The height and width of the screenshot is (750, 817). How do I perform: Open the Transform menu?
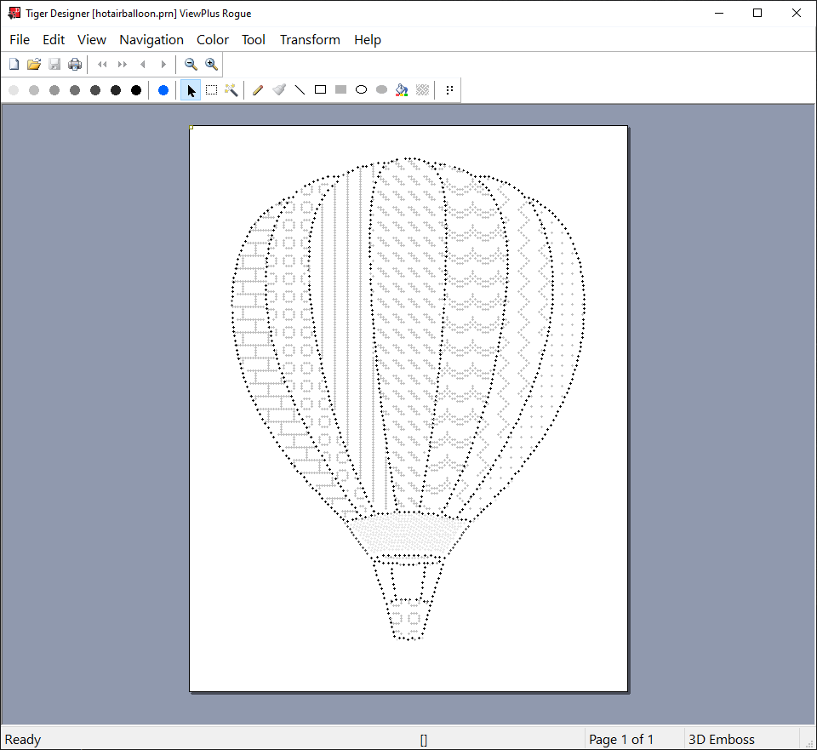pos(310,40)
